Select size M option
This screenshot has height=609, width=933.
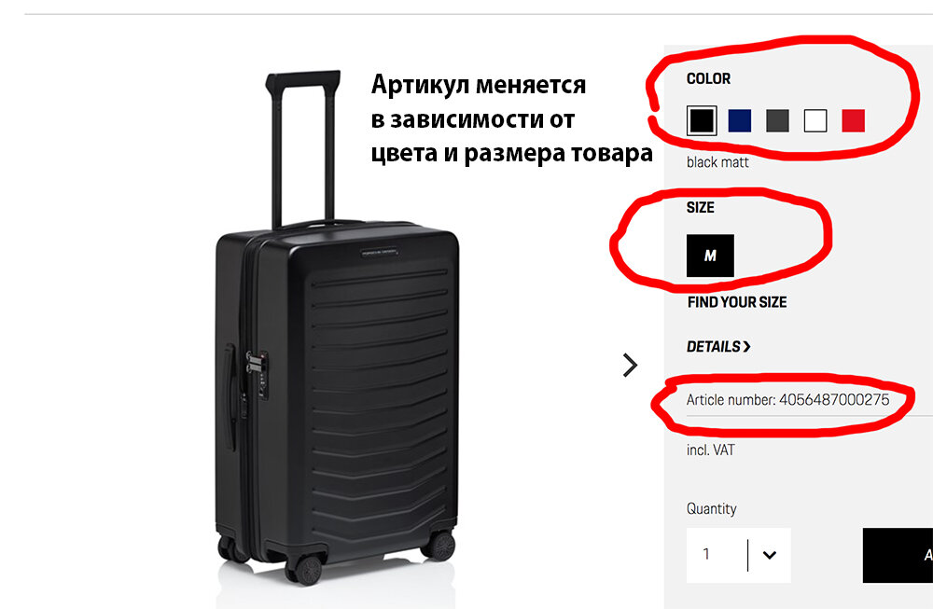point(710,256)
